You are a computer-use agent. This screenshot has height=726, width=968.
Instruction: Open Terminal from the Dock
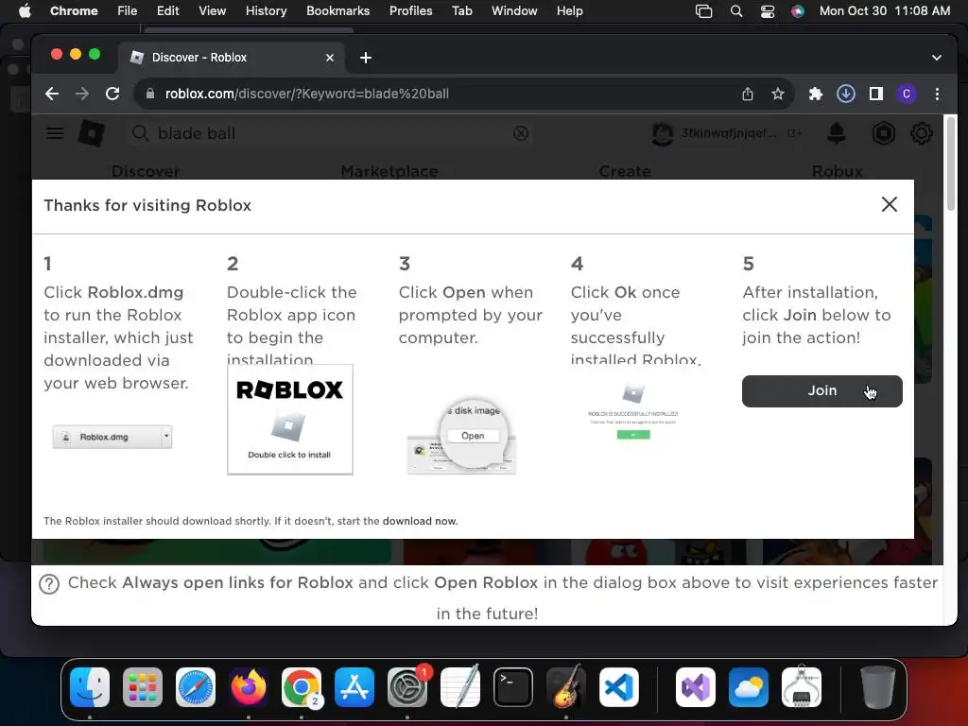point(513,687)
